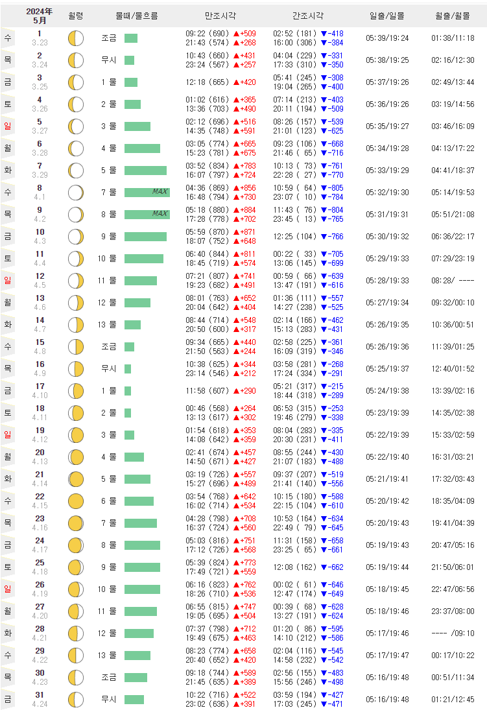Image resolution: width=487 pixels, height=710 pixels.
Task: Click the red up arrow beside +290
Action: click(x=237, y=391)
